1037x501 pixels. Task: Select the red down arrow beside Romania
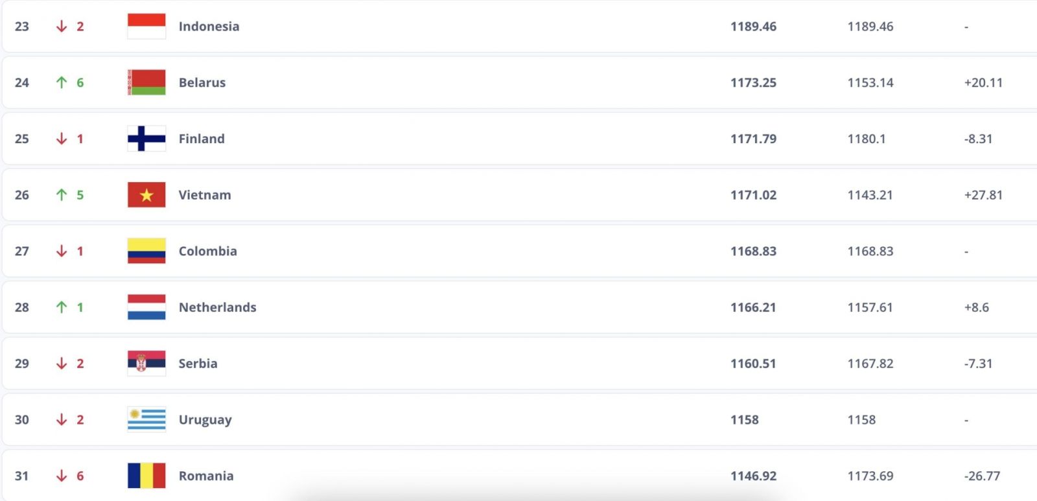[x=62, y=476]
